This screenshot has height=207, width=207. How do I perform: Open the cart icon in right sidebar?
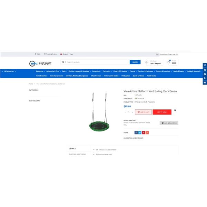(x=205, y=70)
